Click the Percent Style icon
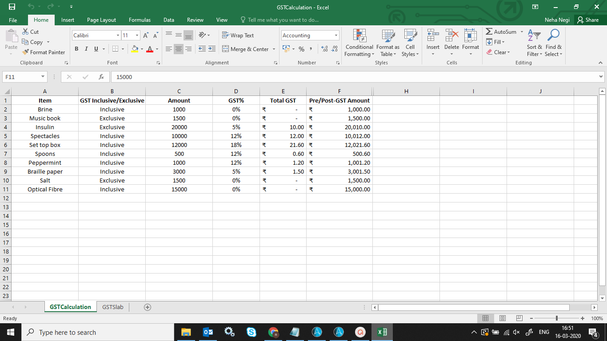This screenshot has height=341, width=607. point(301,49)
